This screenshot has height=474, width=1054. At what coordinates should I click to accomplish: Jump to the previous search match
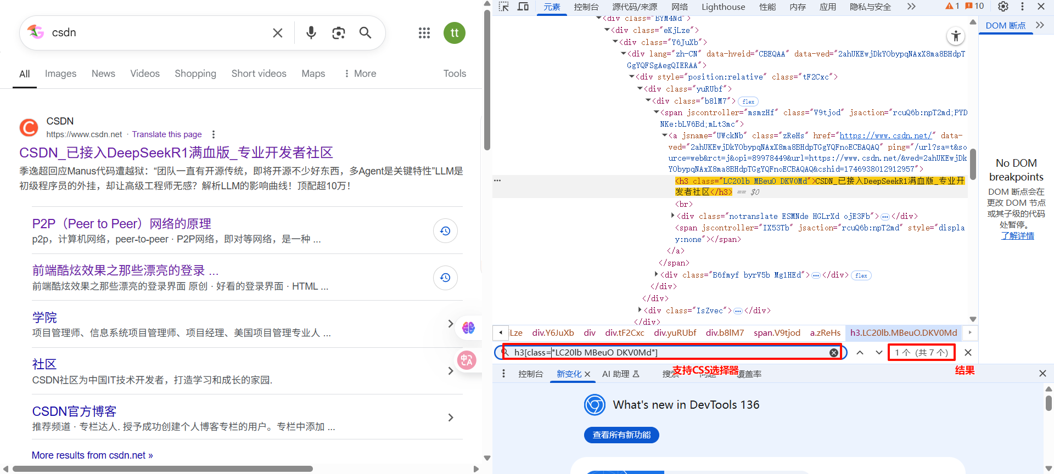click(860, 353)
